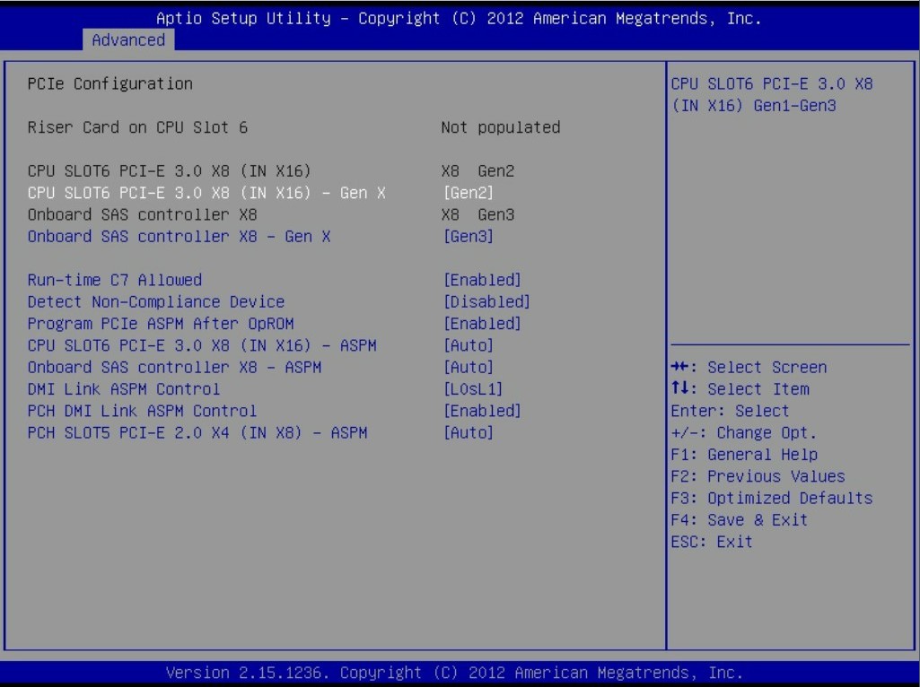Open Auto value for PCH SLOT5 ASPM

click(x=469, y=432)
